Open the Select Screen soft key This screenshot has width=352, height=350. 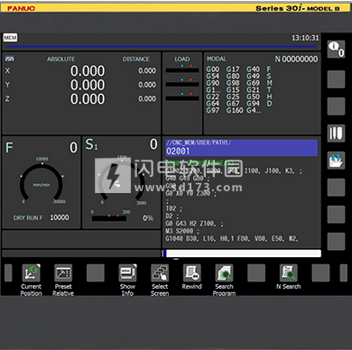[x=160, y=273]
